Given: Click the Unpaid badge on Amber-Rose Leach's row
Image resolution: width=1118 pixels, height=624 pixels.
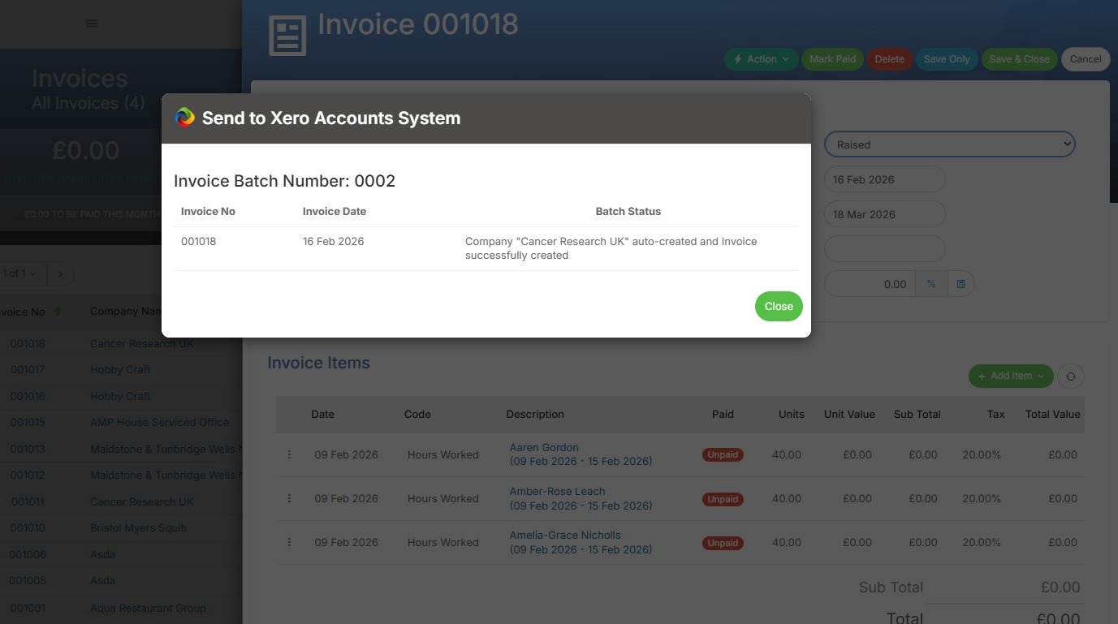Looking at the screenshot, I should pos(723,499).
